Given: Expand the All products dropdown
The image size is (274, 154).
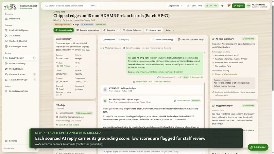Looking at the screenshot, I should tap(175, 6).
